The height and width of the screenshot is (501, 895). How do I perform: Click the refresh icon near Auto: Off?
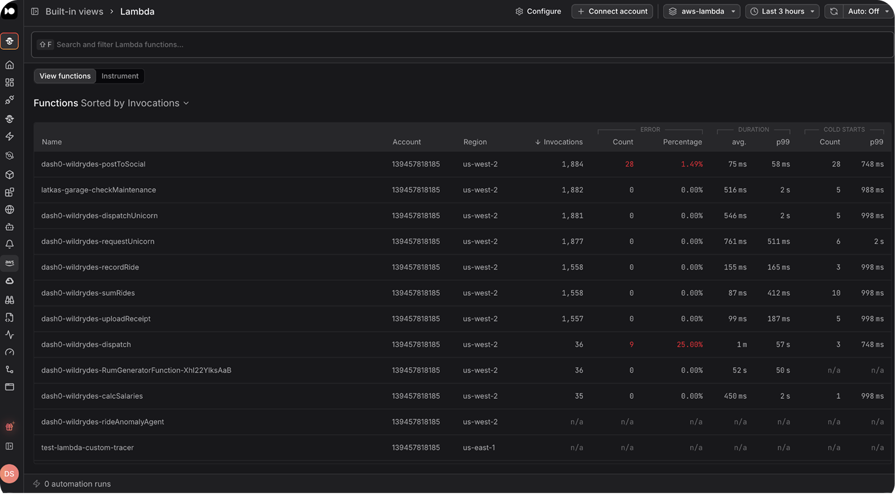[x=834, y=11]
